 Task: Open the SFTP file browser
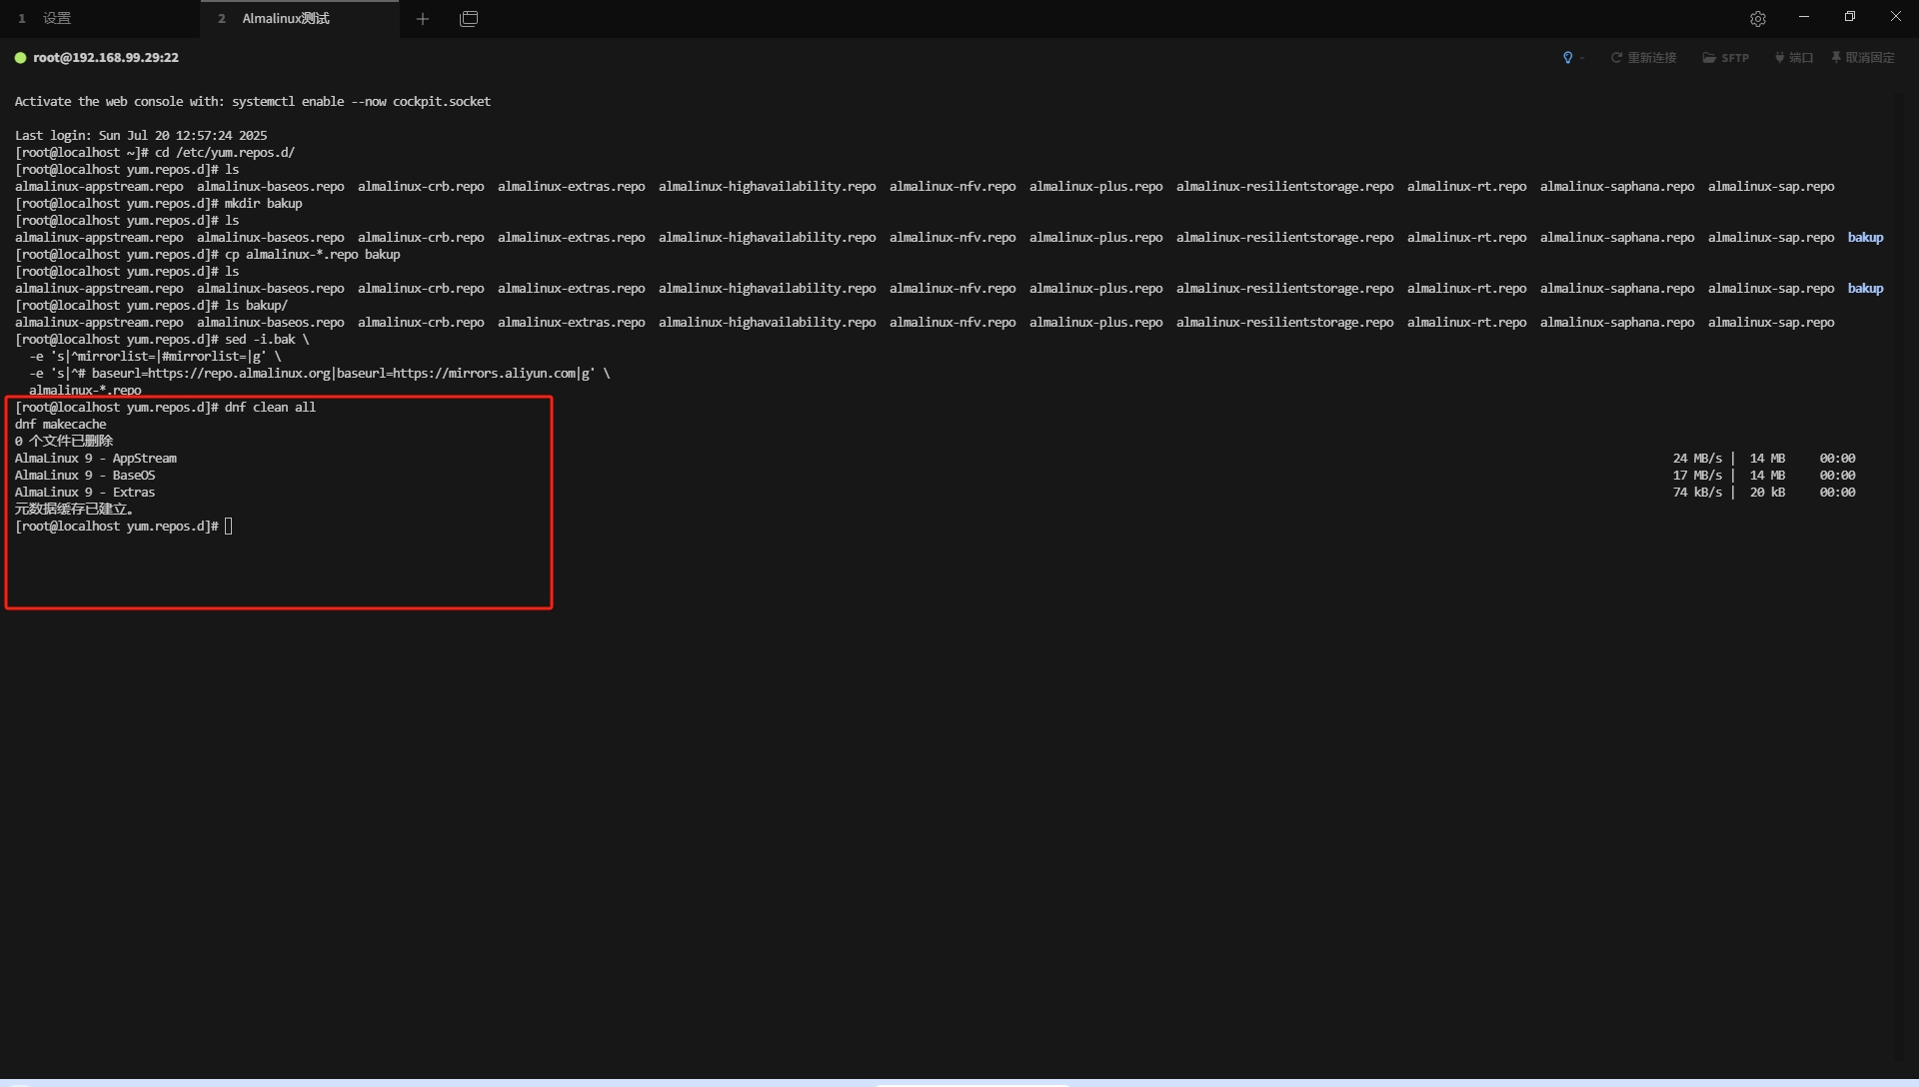[x=1726, y=58]
